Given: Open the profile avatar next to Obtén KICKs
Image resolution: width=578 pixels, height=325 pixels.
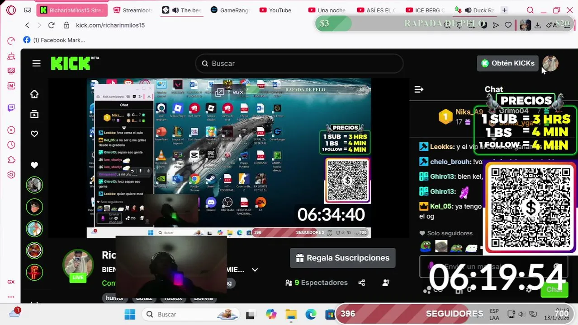Looking at the screenshot, I should click(x=550, y=64).
